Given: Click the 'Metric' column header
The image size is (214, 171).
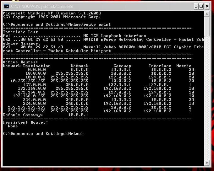Looking at the screenshot, I should tap(184, 66).
